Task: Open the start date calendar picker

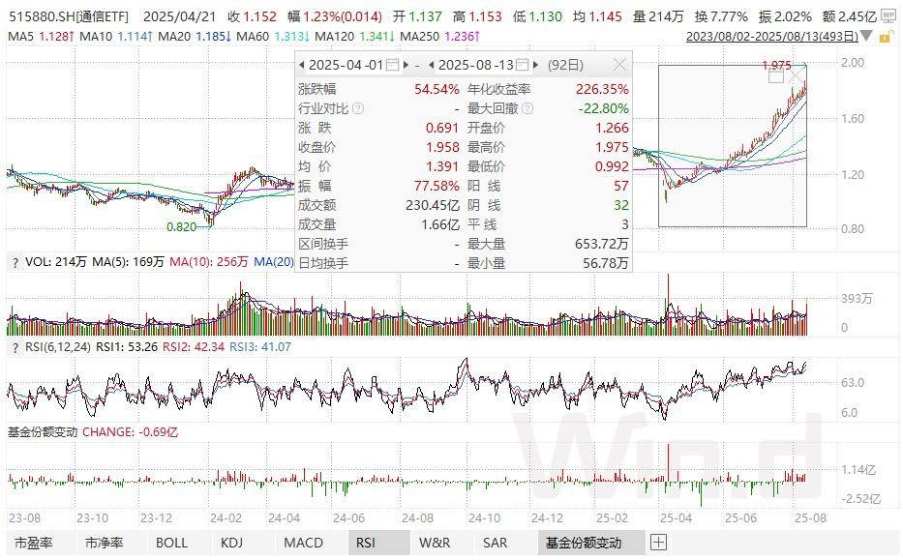Action: [391, 66]
